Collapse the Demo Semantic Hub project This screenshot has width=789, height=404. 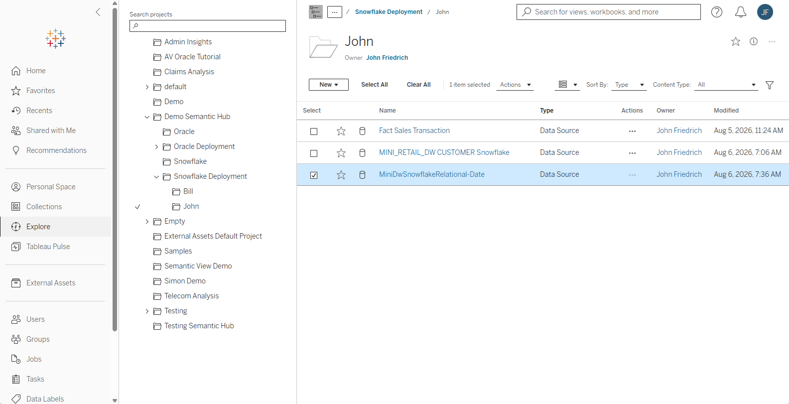tap(147, 117)
